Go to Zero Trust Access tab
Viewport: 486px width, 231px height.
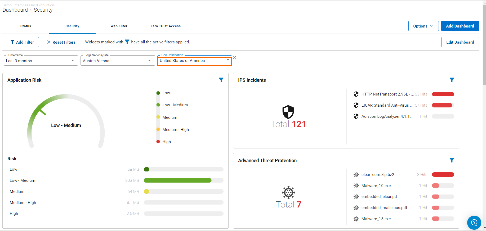[x=166, y=26]
